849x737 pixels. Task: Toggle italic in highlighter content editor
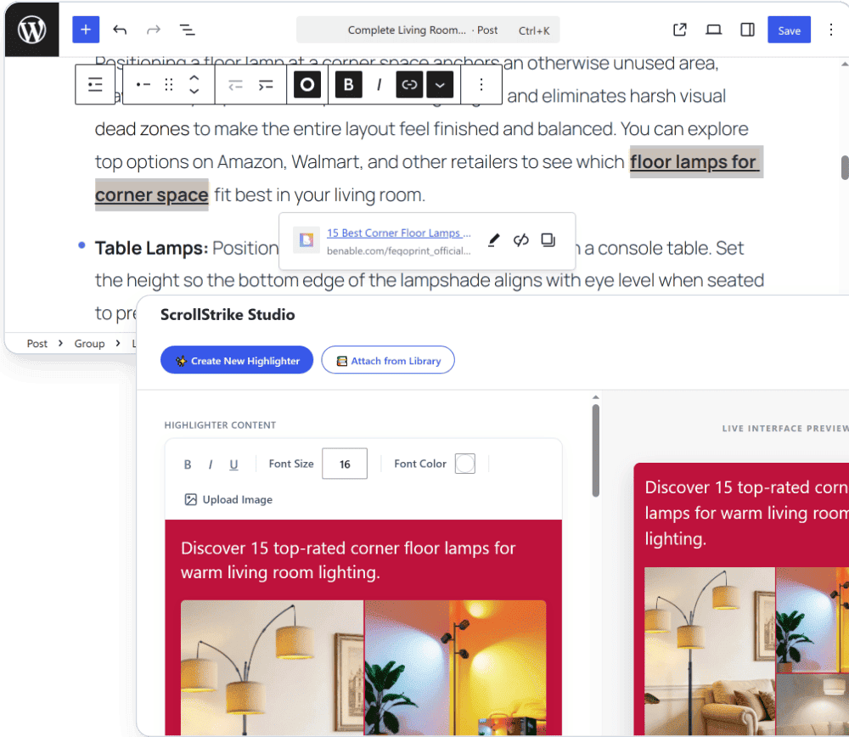[210, 464]
